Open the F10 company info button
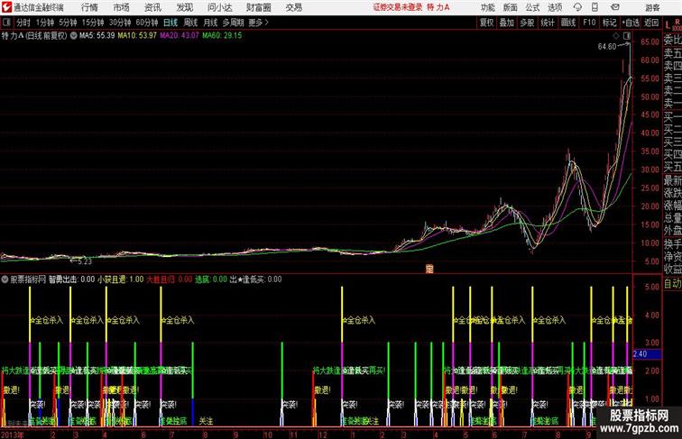The height and width of the screenshot is (439, 682). 589,23
